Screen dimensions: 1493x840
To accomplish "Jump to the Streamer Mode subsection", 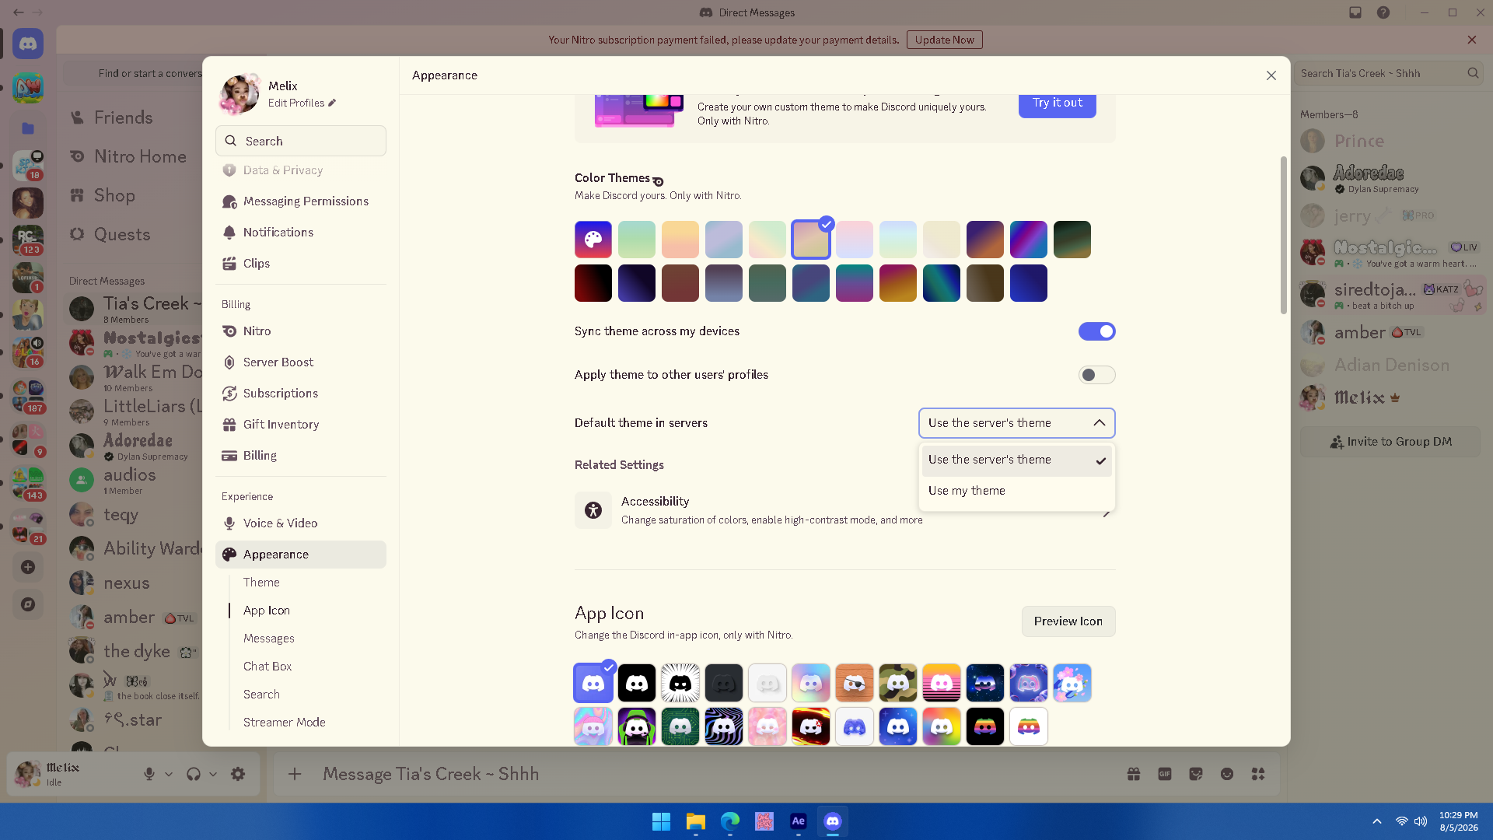I will (x=285, y=723).
